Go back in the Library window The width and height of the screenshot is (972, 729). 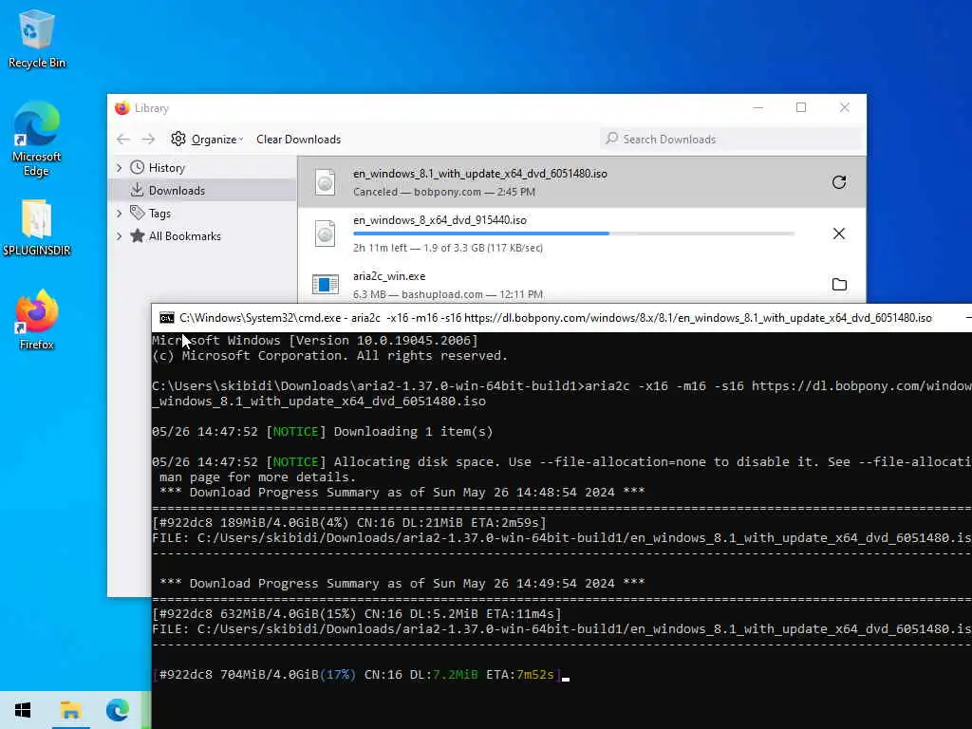click(x=122, y=139)
